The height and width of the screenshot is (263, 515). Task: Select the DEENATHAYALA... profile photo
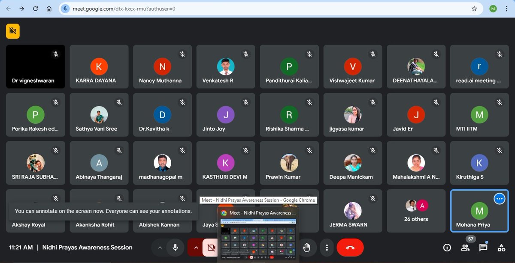click(x=416, y=66)
